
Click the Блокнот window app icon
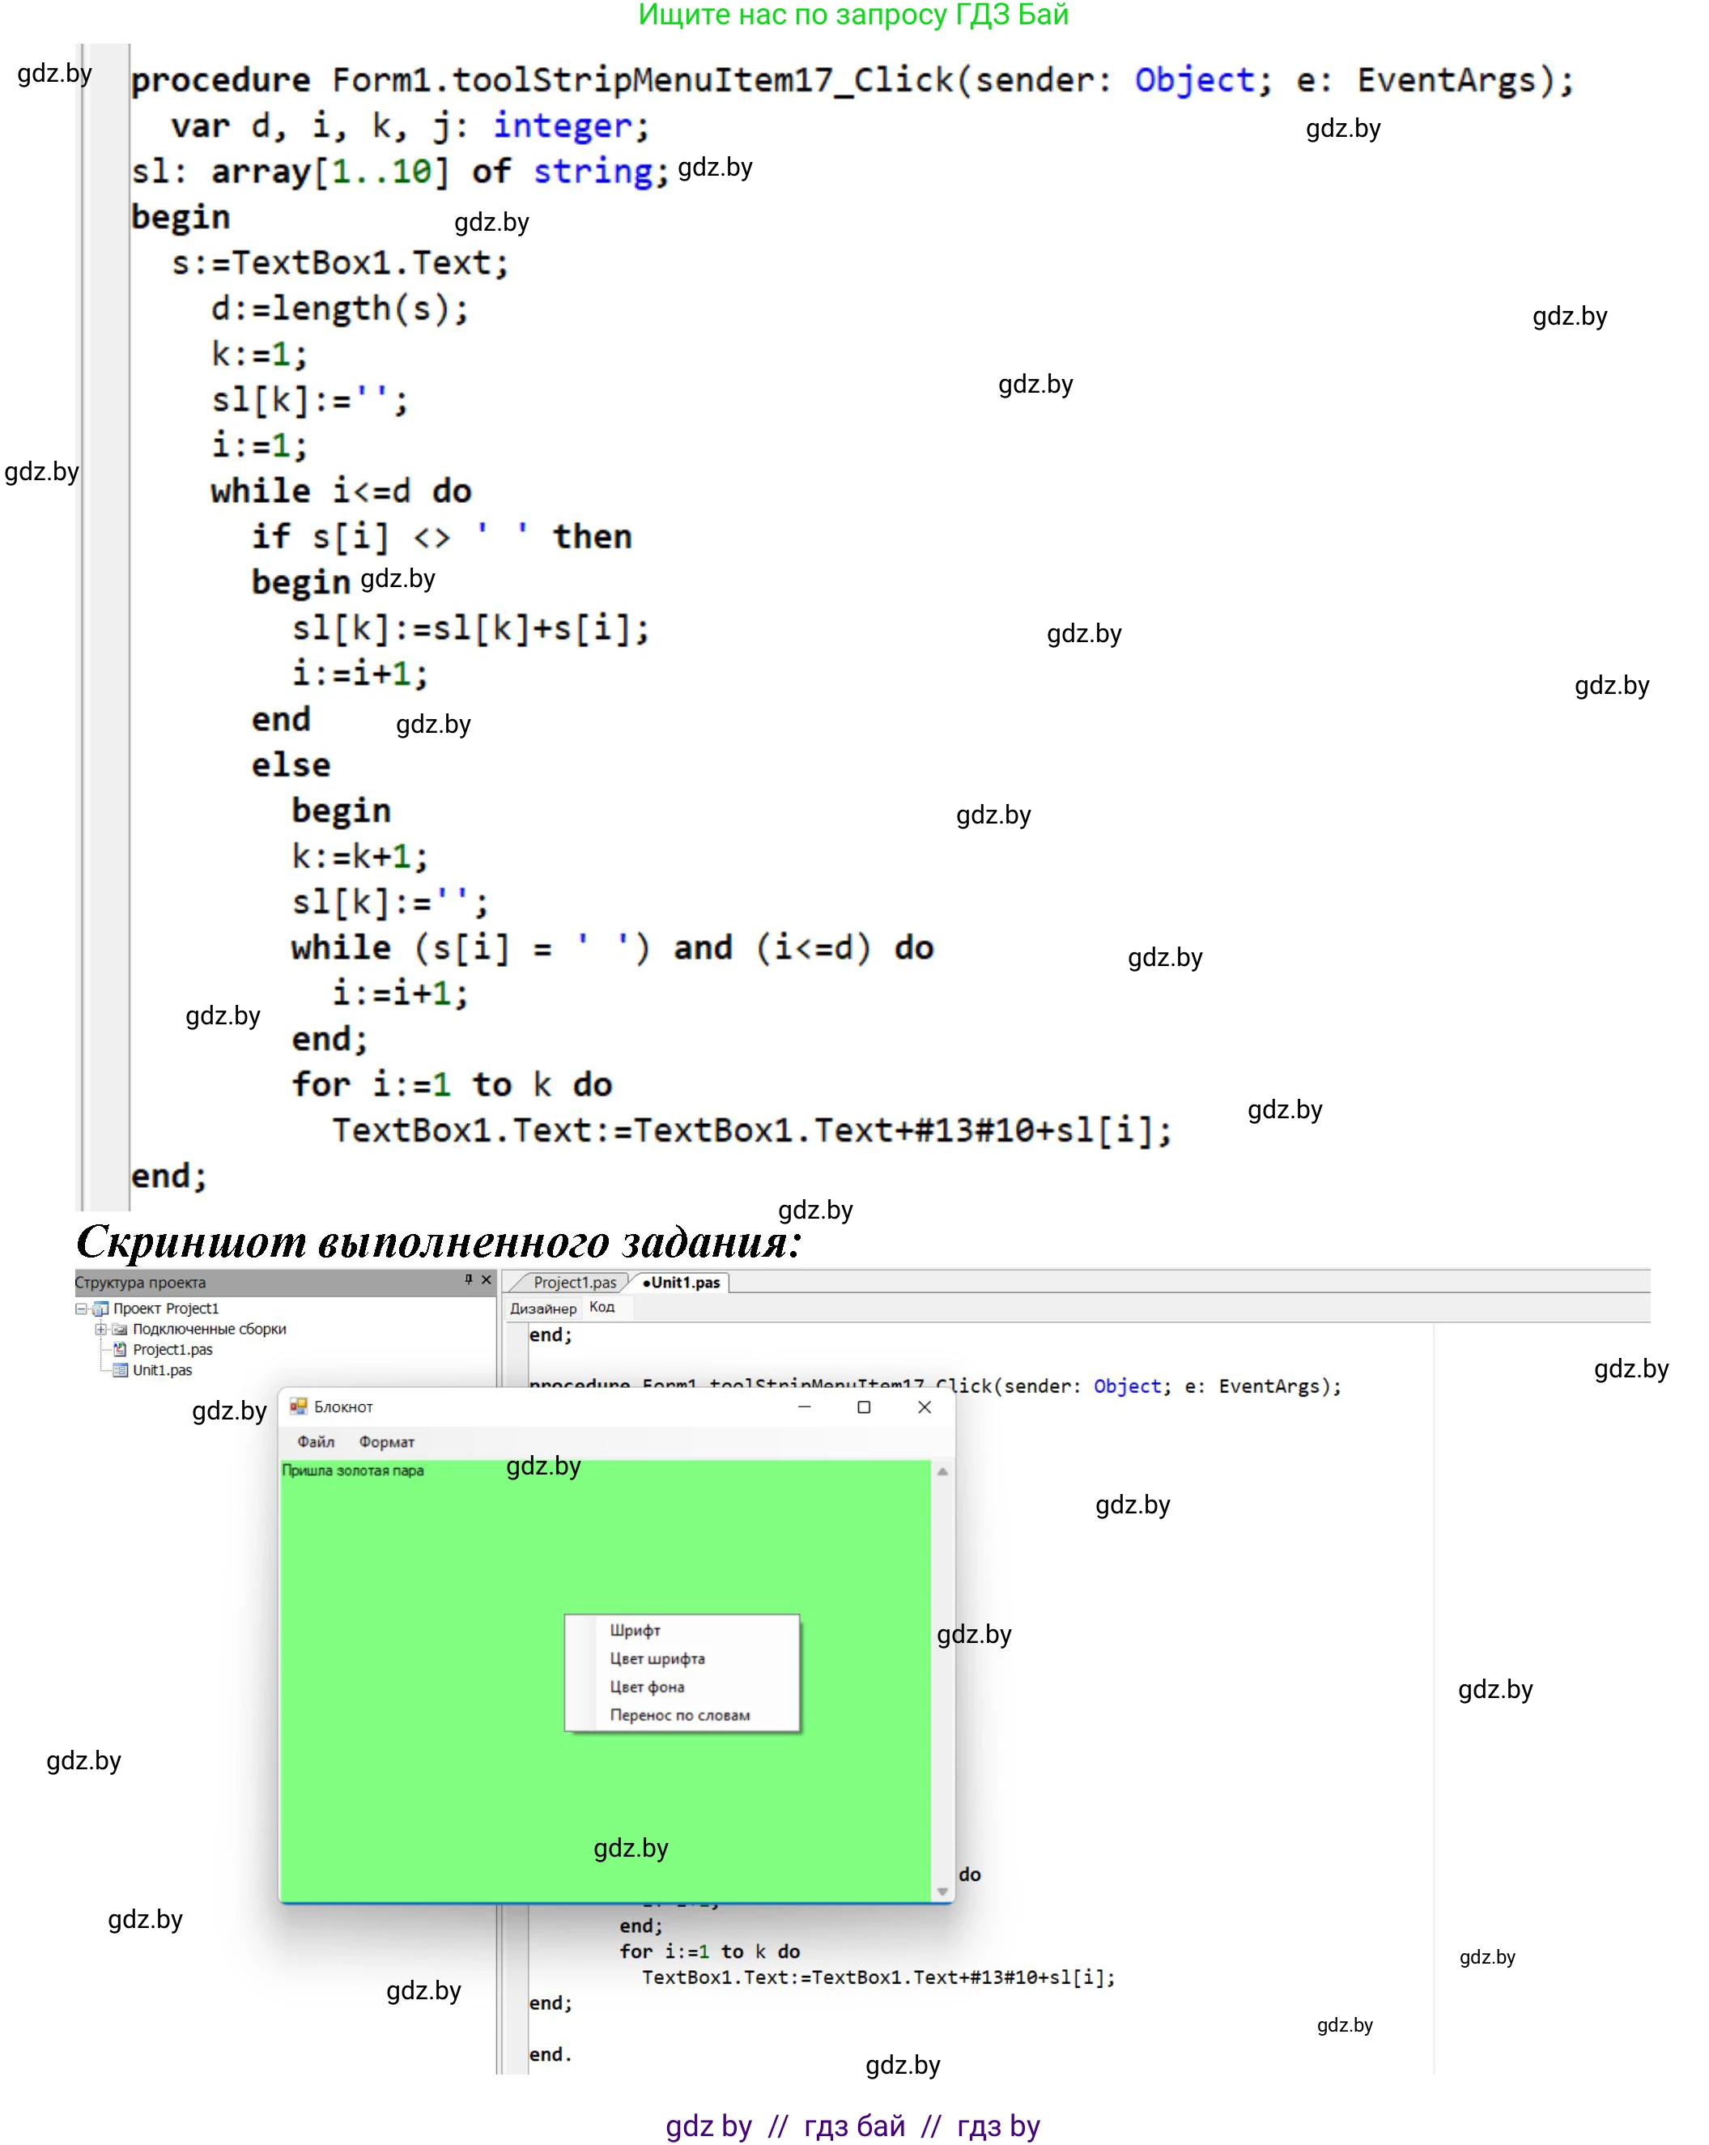(x=297, y=1407)
